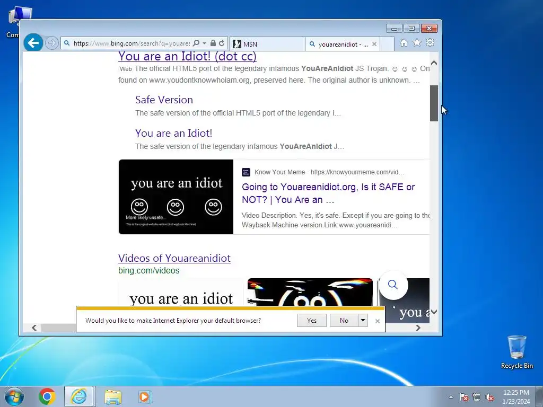The image size is (543, 407).
Task: Click the vertical scrollbar up arrow
Action: pyautogui.click(x=434, y=63)
